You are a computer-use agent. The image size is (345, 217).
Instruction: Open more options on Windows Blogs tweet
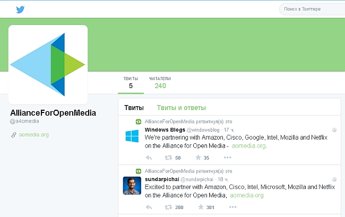[227, 158]
